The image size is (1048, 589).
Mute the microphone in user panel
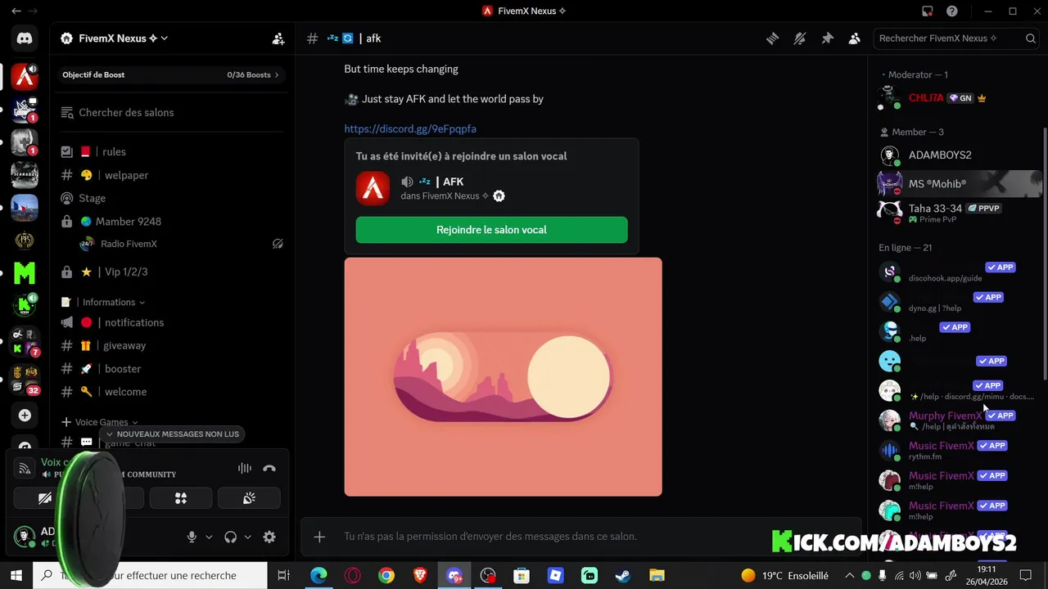click(192, 537)
